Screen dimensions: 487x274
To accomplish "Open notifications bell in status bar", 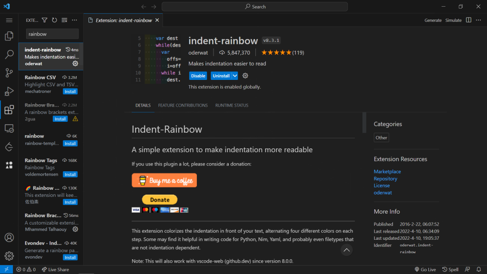I will point(478,269).
